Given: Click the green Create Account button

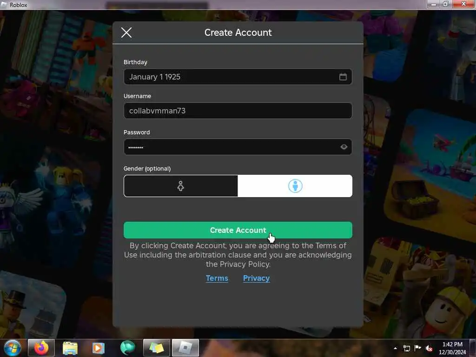Looking at the screenshot, I should pos(238,230).
